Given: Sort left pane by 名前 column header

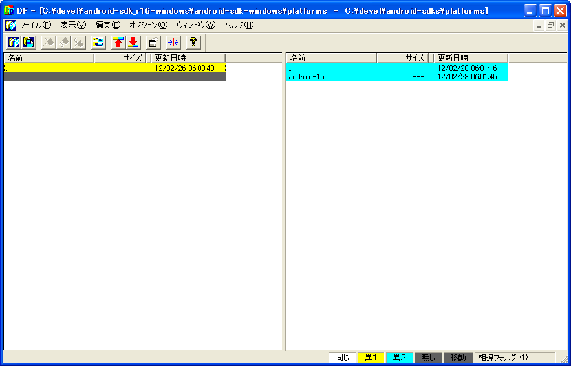Looking at the screenshot, I should (48, 58).
